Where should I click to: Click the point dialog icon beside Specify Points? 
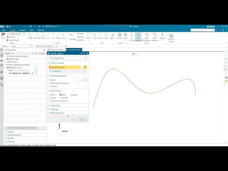pos(82,67)
